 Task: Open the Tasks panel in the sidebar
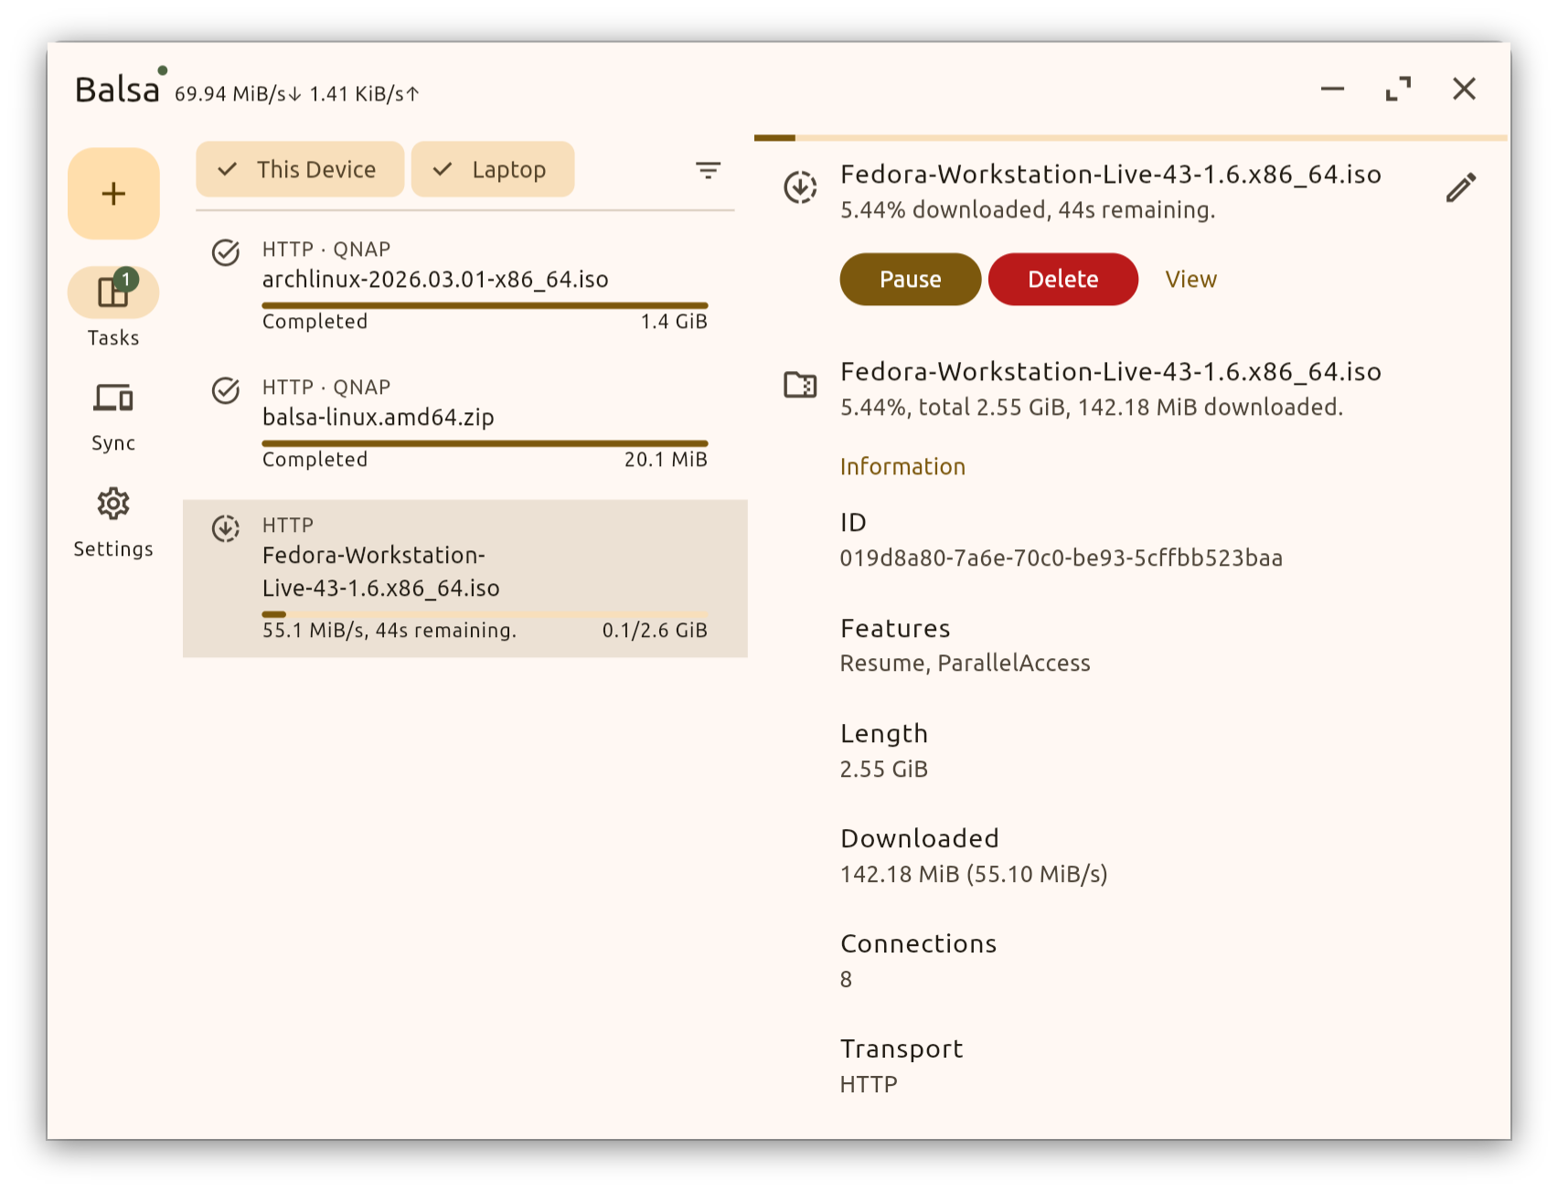(x=113, y=306)
